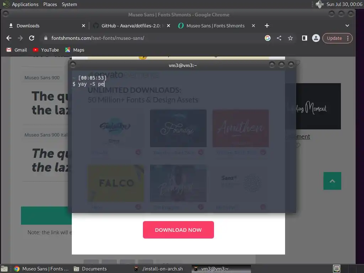Click the DOWNLOAD NOW button
Image resolution: width=364 pixels, height=273 pixels.
[178, 230]
